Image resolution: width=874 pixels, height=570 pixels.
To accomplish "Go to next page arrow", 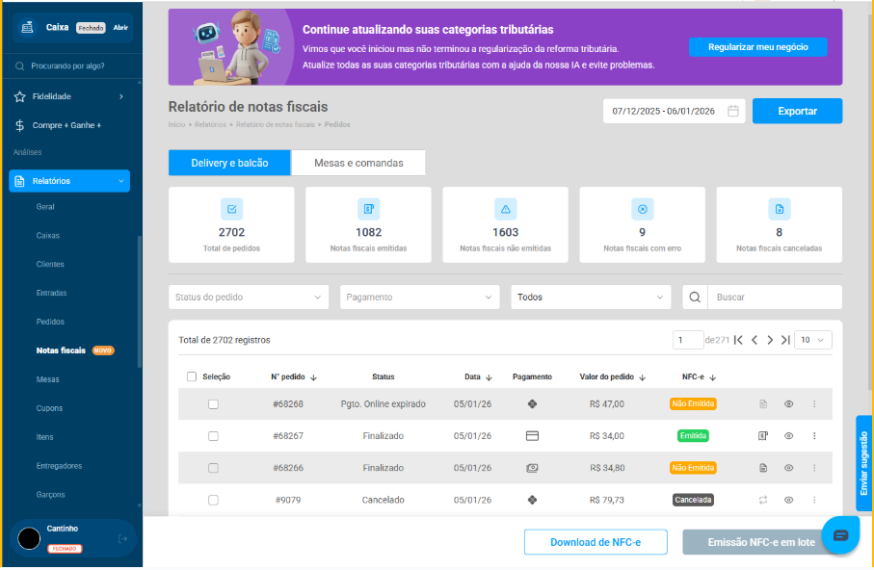I will (x=770, y=340).
